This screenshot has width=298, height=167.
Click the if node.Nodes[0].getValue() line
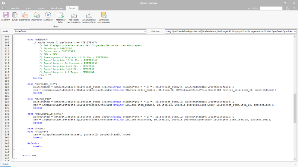(65, 43)
